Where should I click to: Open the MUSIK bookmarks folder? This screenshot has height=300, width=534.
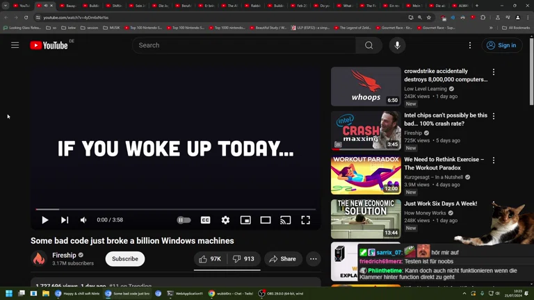111,28
